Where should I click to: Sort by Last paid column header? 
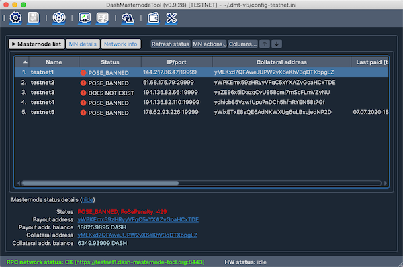(370, 62)
